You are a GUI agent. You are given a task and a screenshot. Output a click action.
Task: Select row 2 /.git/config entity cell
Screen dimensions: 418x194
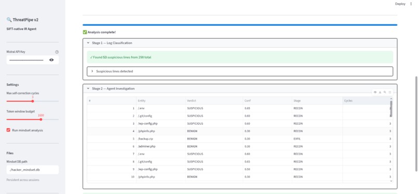point(161,116)
